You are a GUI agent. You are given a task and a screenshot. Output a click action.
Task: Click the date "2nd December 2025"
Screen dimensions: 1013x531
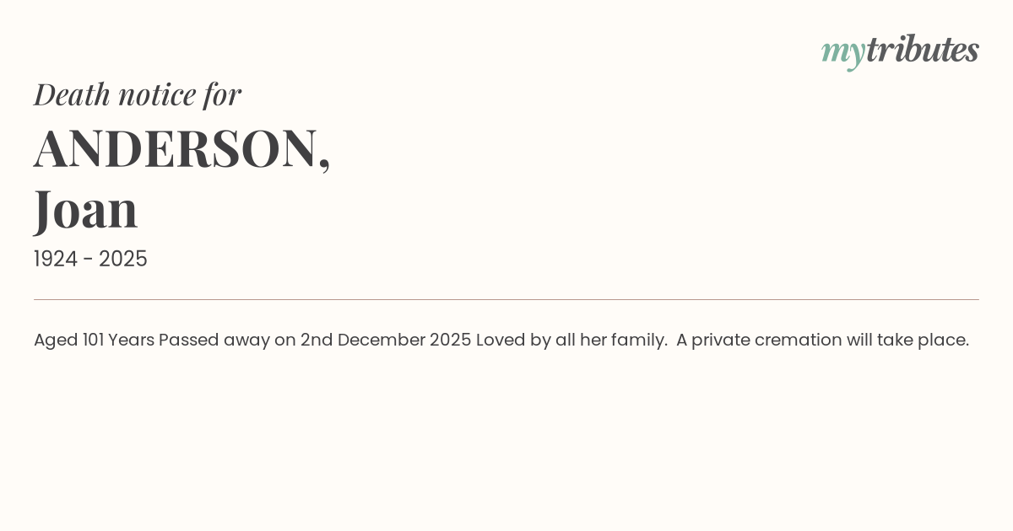click(x=386, y=340)
